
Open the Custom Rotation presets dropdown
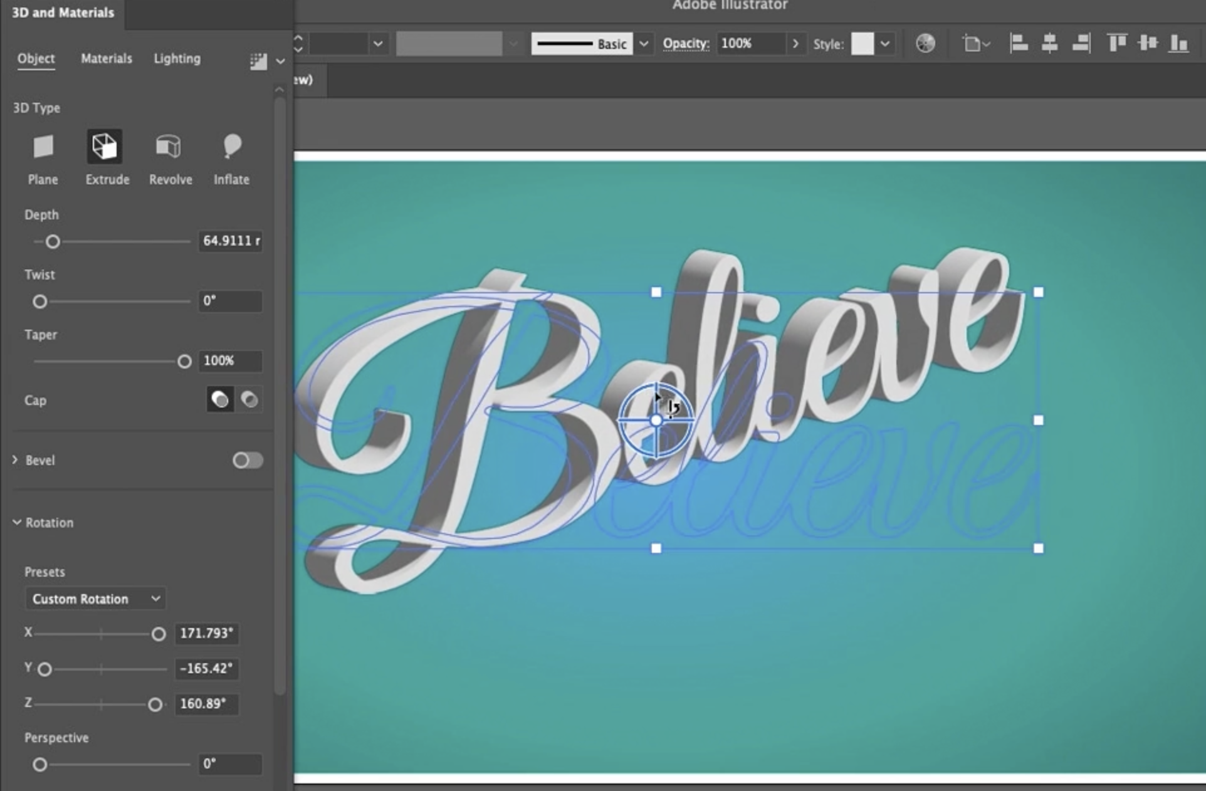[95, 599]
